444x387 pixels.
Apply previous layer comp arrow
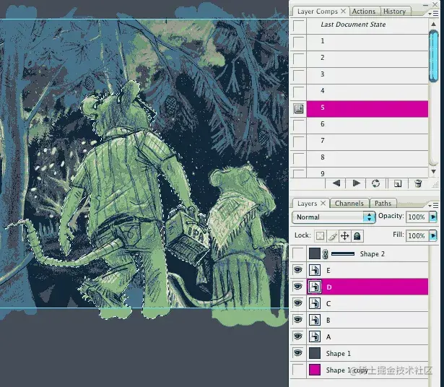336,183
